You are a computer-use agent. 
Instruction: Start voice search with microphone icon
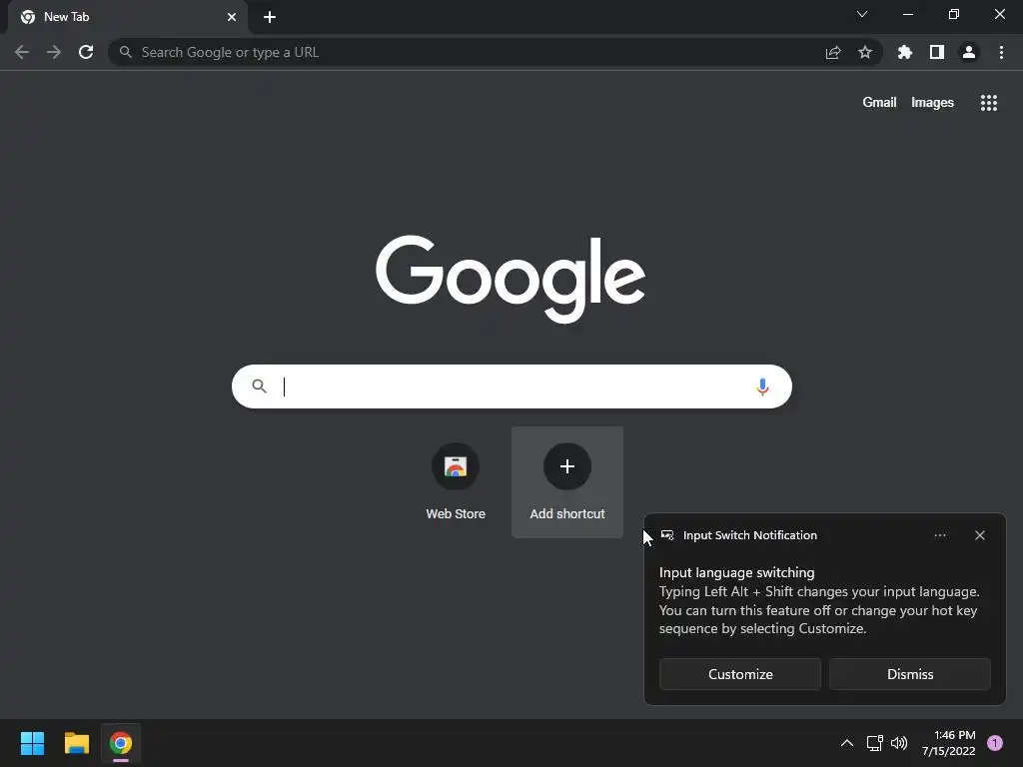tap(762, 386)
